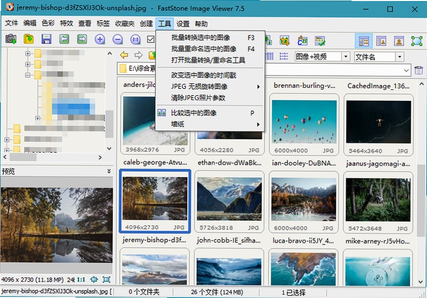
Task: Click the open file folder toolbar icon
Action: [x=29, y=39]
